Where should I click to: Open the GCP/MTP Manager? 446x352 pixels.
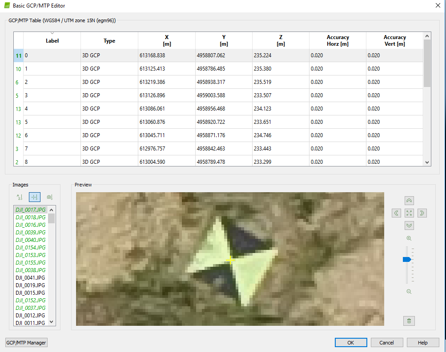coord(26,342)
